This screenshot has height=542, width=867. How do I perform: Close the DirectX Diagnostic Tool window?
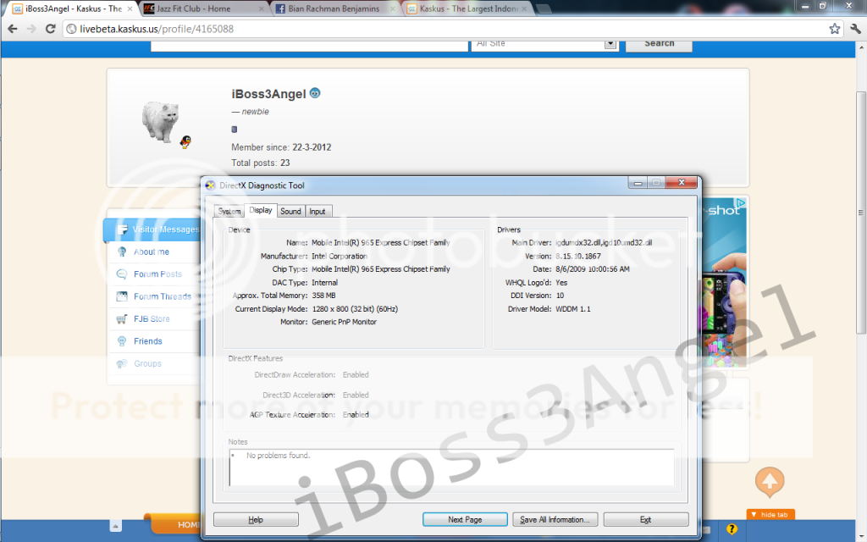click(682, 183)
